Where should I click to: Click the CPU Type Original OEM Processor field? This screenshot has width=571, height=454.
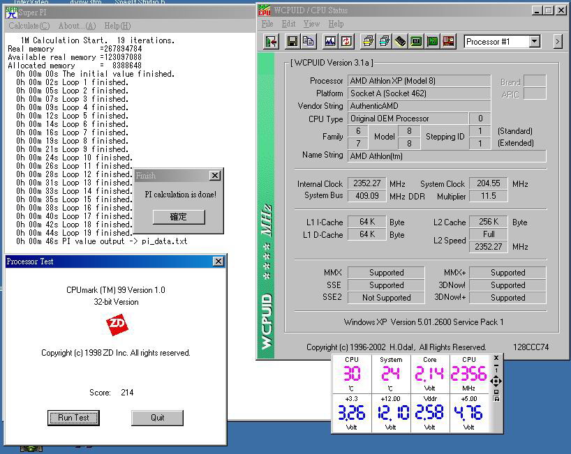[408, 119]
